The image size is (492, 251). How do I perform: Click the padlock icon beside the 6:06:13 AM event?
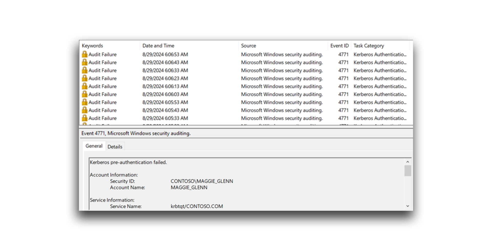(85, 86)
